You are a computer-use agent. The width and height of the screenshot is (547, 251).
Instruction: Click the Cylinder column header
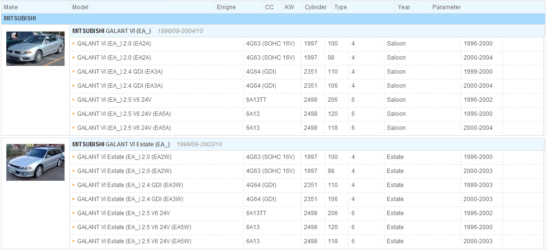[x=315, y=7]
